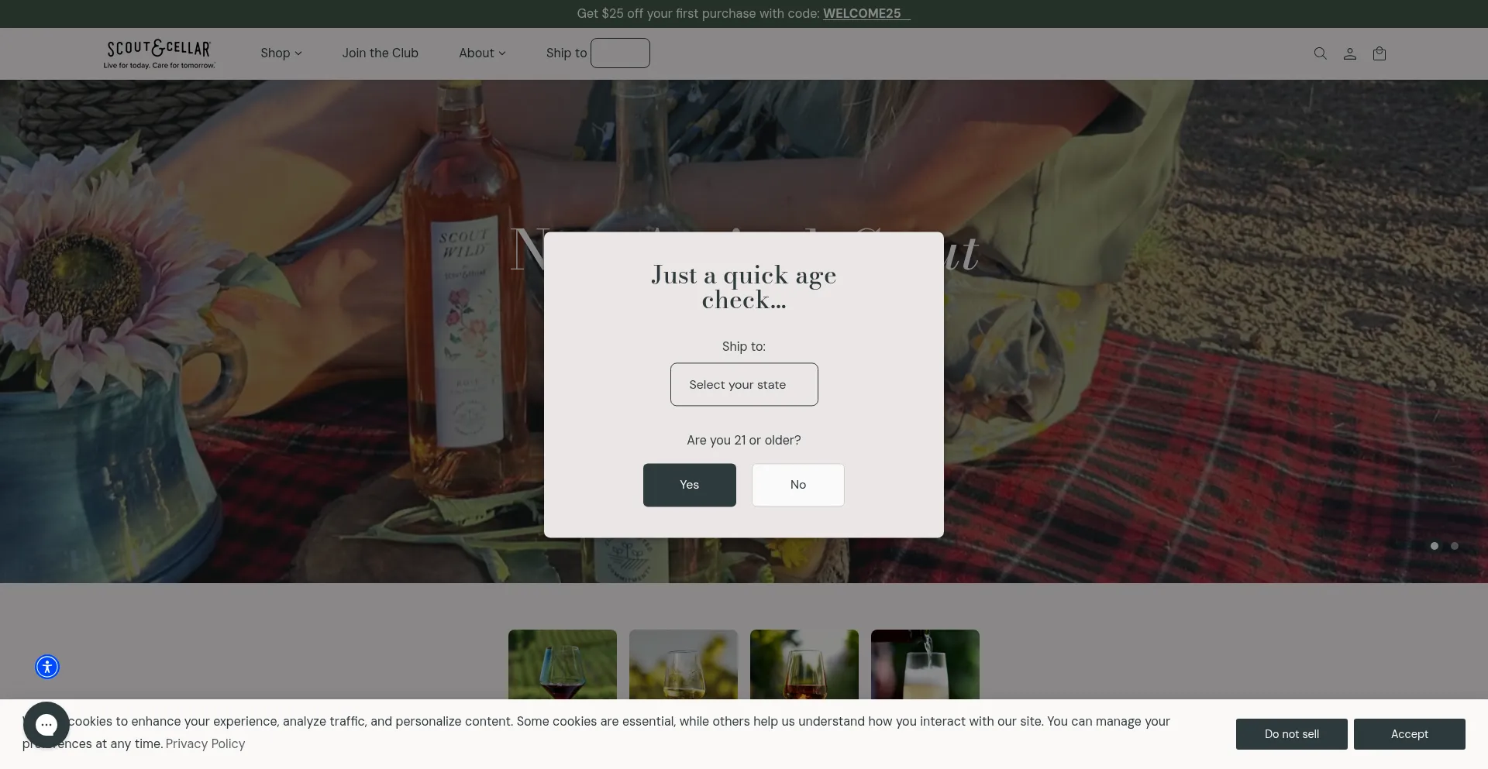Image resolution: width=1488 pixels, height=769 pixels.
Task: Click the account profile icon
Action: 1349,53
